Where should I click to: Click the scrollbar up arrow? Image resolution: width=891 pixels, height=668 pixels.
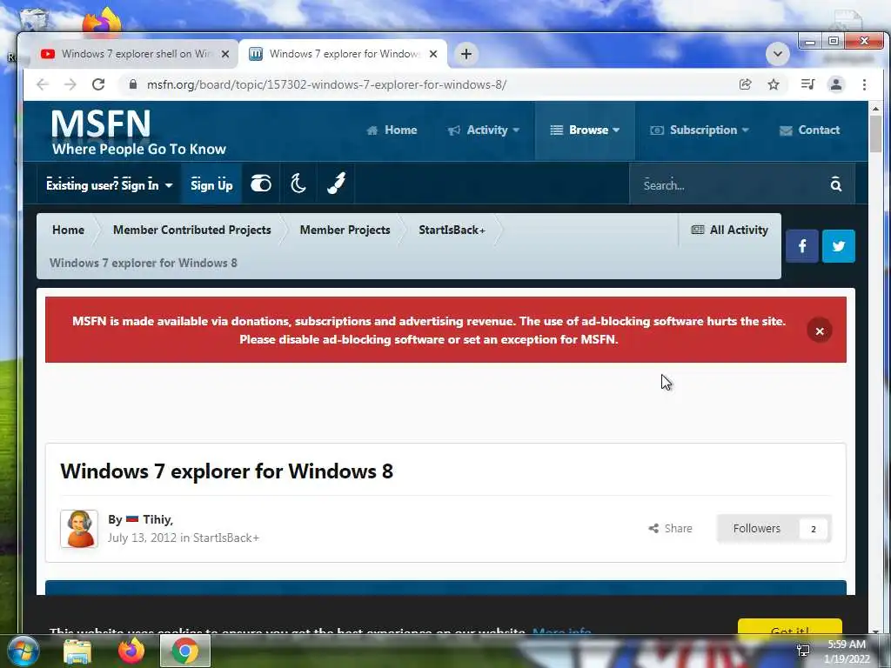click(875, 108)
